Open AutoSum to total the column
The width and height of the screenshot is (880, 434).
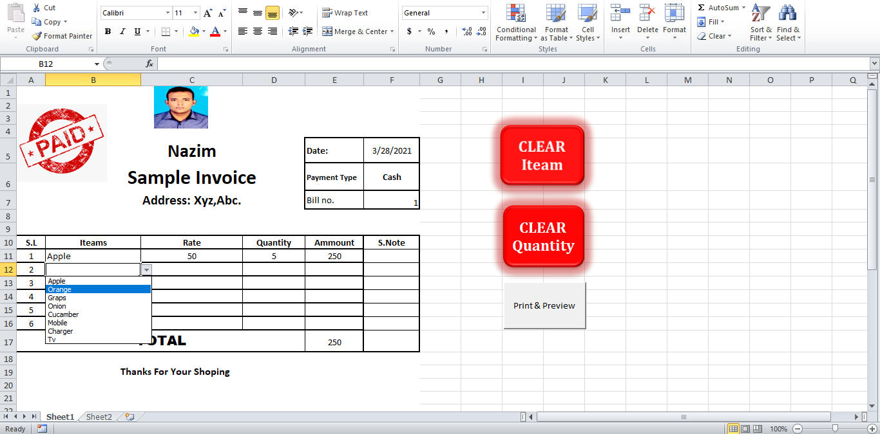[x=720, y=7]
